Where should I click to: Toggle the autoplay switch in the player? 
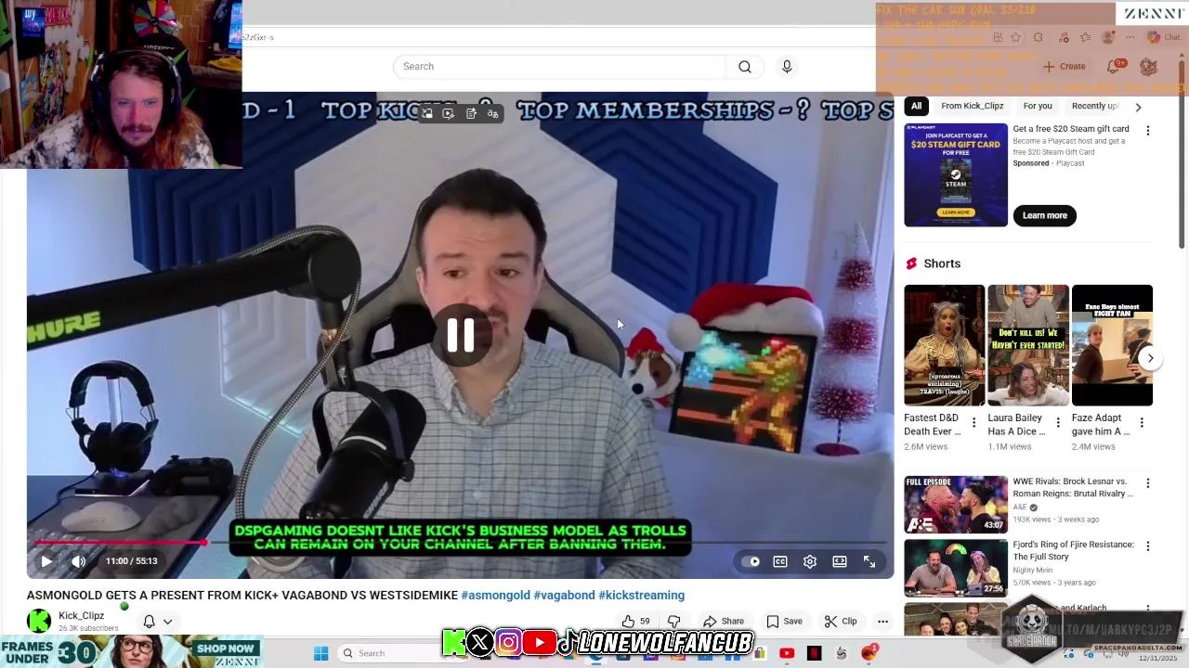[751, 561]
